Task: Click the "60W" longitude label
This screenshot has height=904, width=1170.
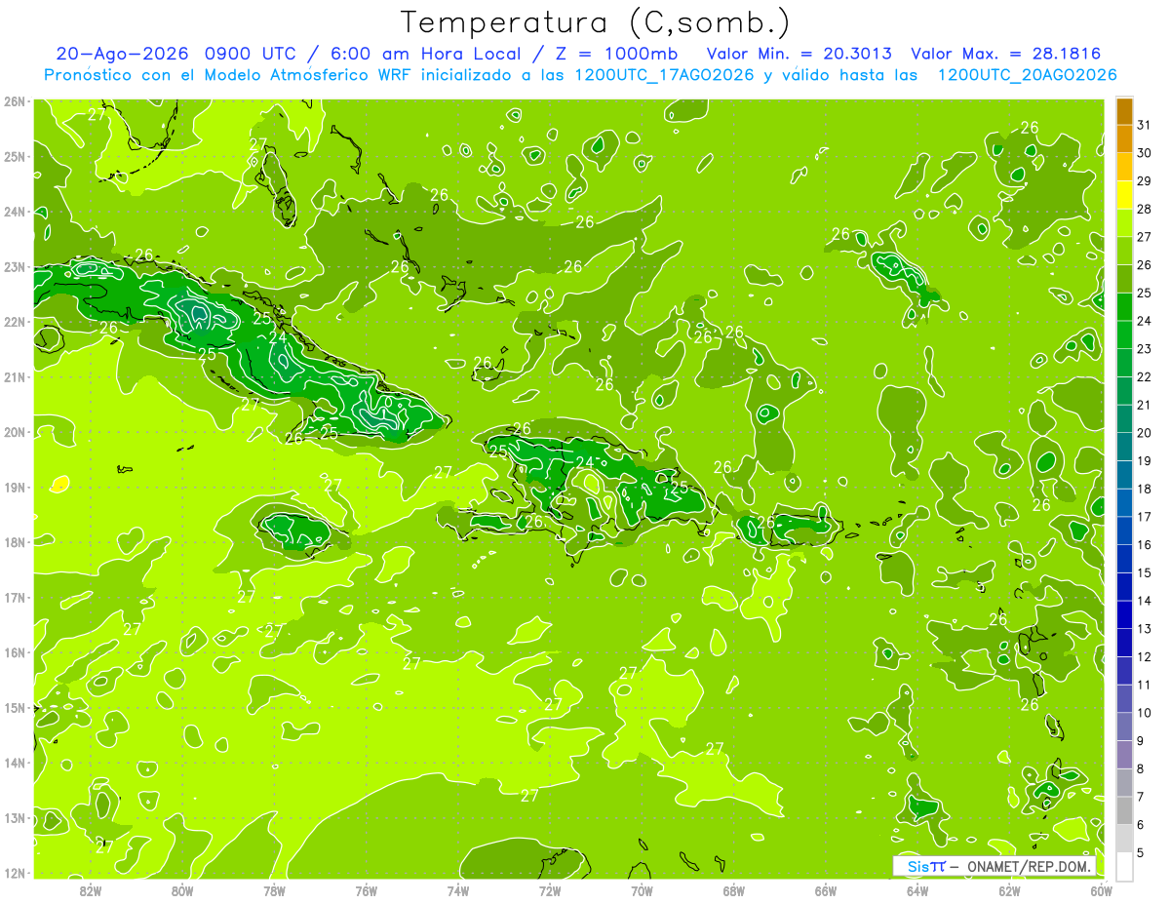Action: pyautogui.click(x=1102, y=889)
